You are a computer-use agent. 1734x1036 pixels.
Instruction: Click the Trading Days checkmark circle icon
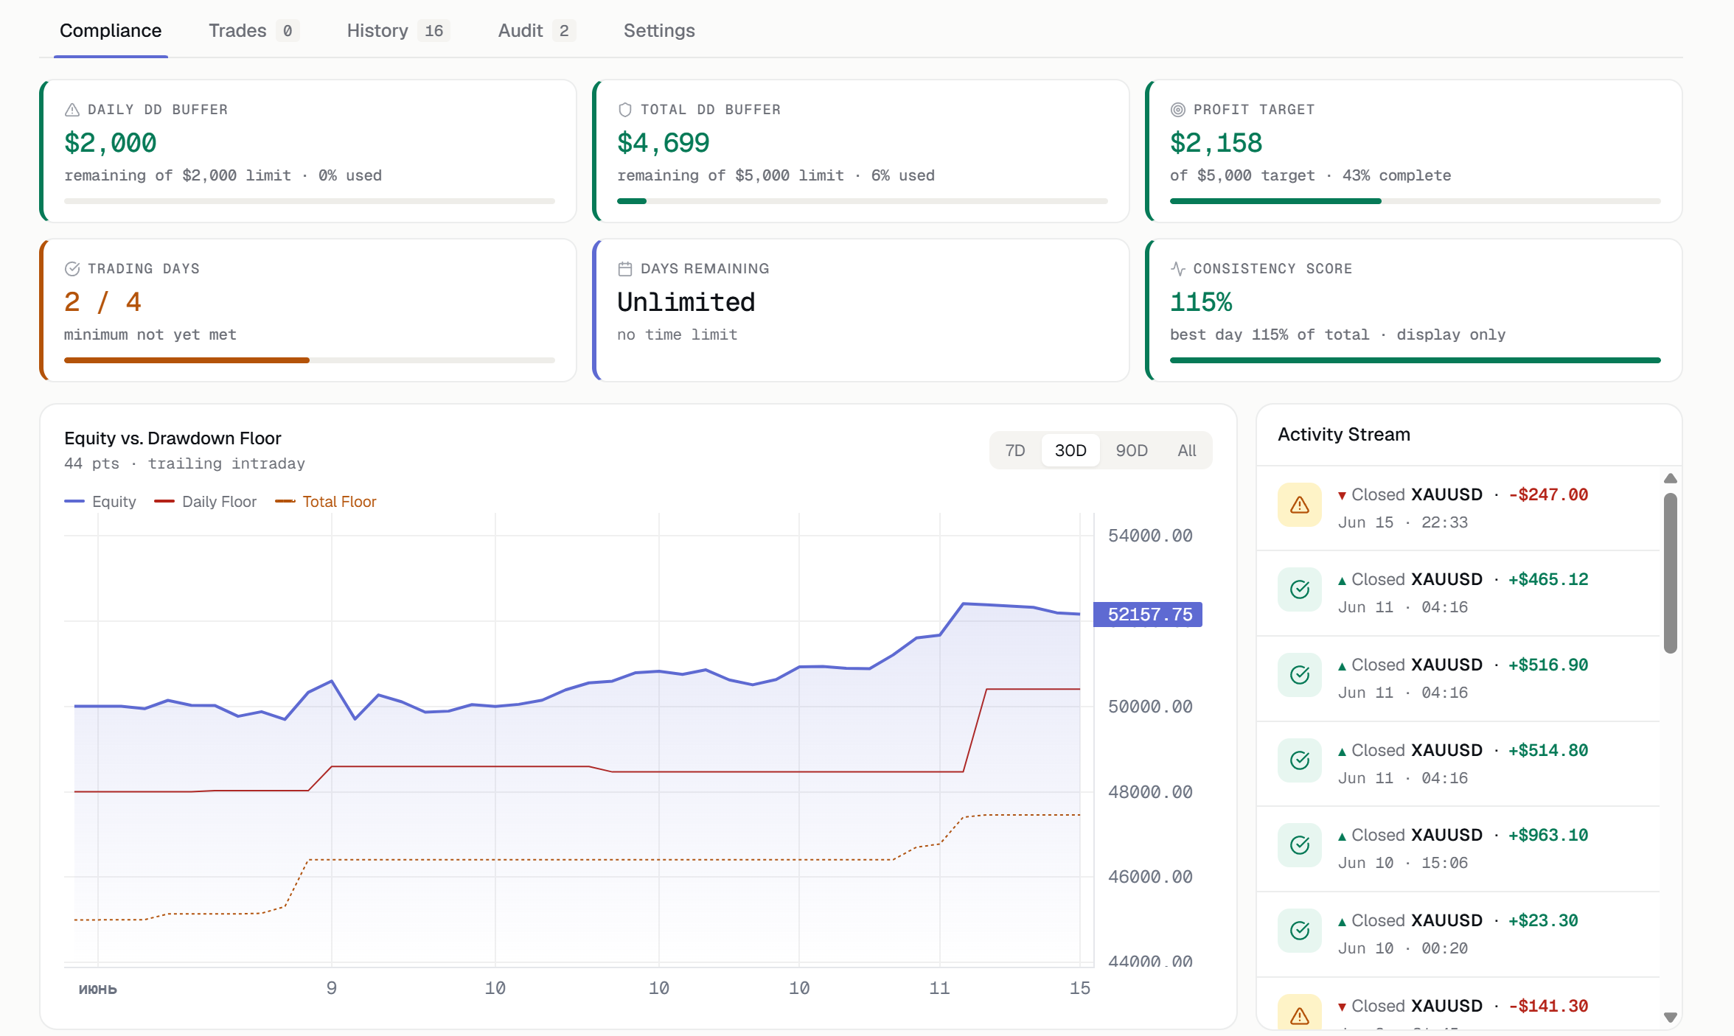[72, 269]
